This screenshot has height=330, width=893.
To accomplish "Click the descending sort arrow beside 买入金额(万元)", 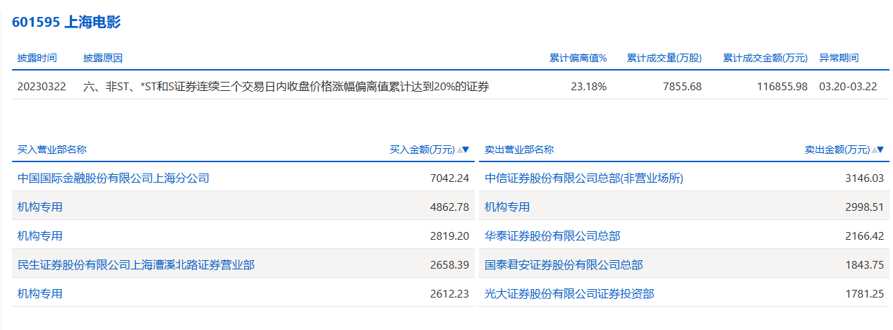I will click(x=466, y=150).
